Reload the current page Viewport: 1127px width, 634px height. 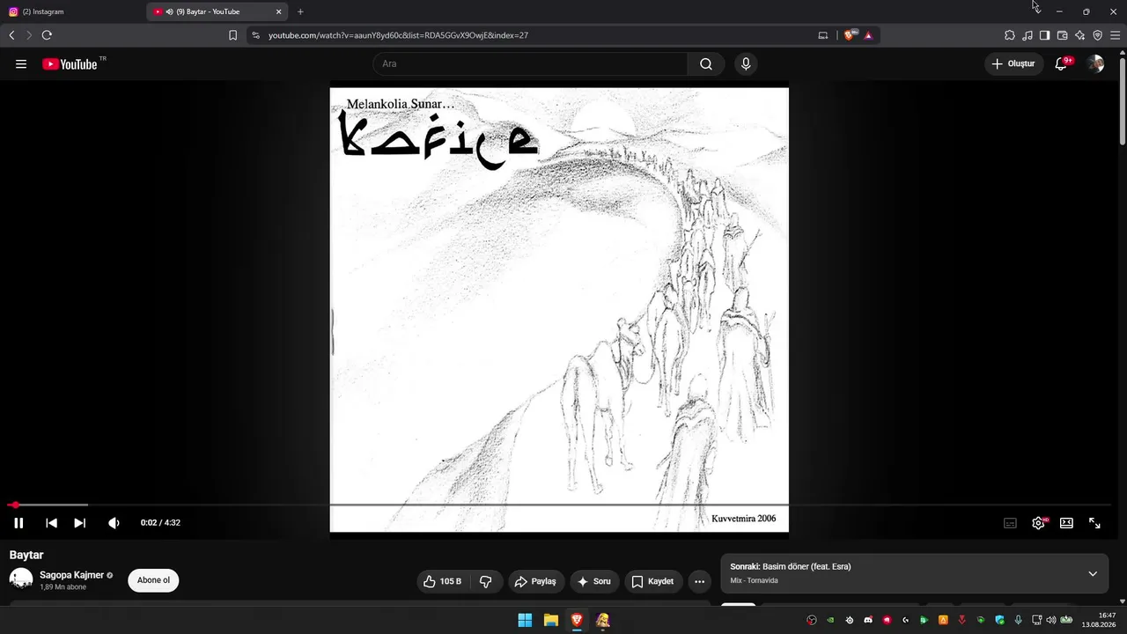pyautogui.click(x=47, y=35)
